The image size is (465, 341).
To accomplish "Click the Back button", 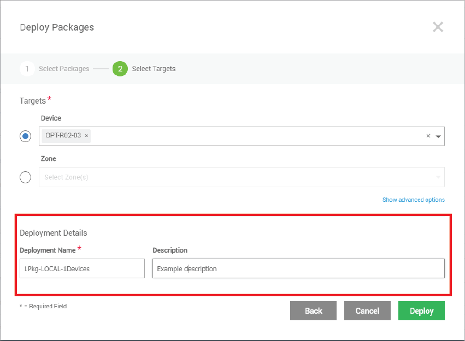I will pos(313,311).
